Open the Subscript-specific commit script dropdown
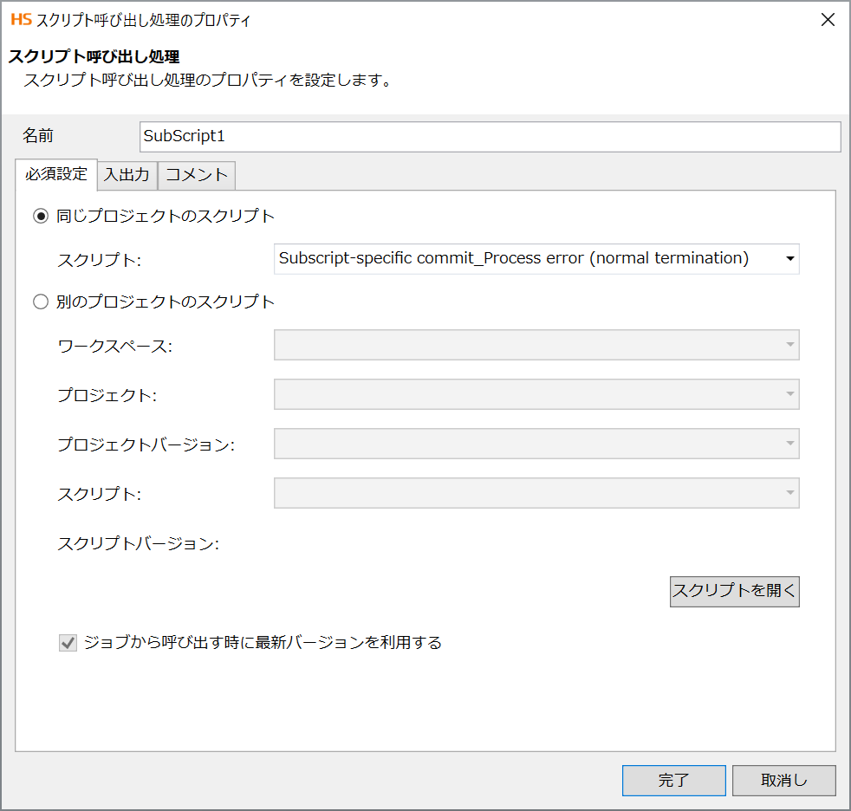The height and width of the screenshot is (811, 851). point(536,259)
